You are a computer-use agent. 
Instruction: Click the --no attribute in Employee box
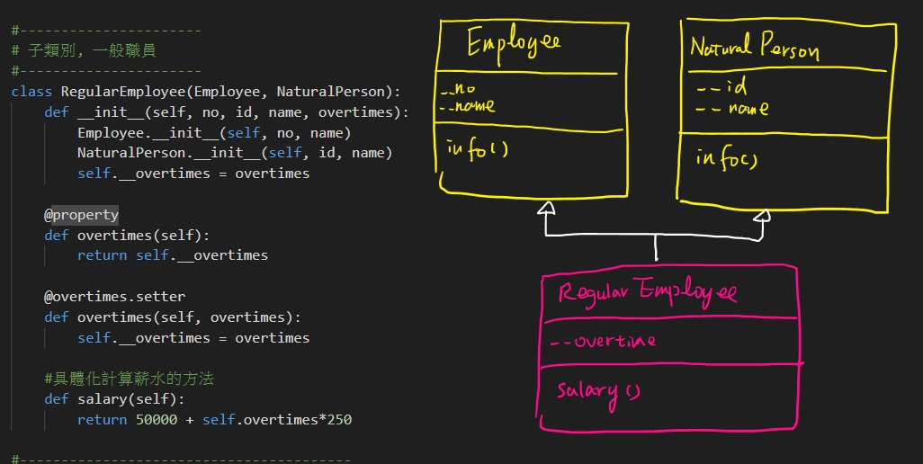[459, 88]
